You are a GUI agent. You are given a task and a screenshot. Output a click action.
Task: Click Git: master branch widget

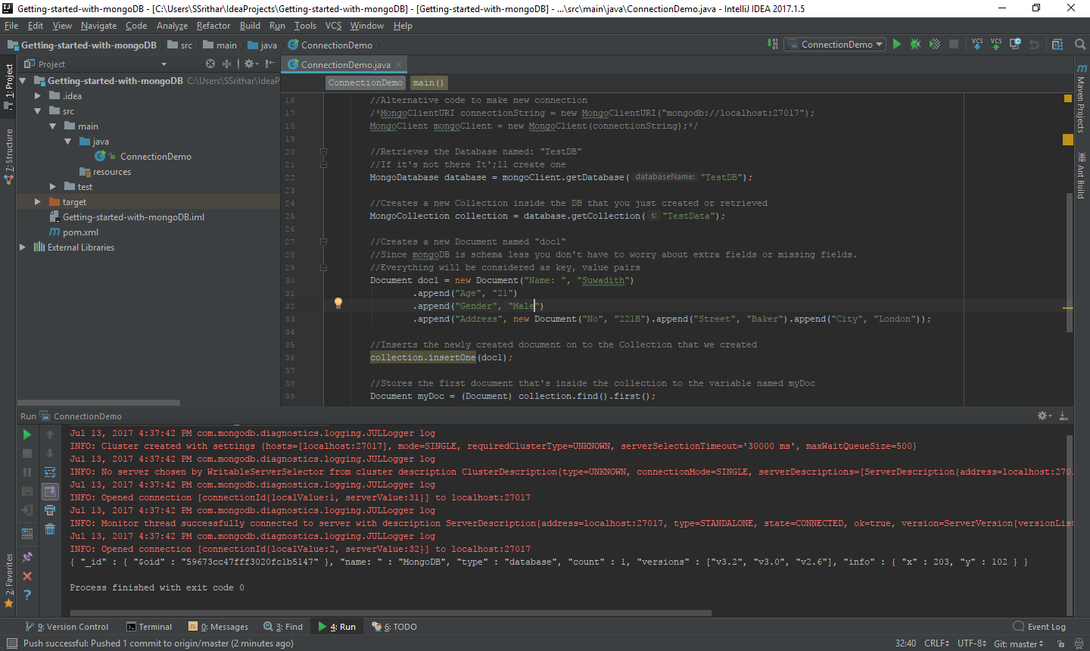pos(1018,643)
